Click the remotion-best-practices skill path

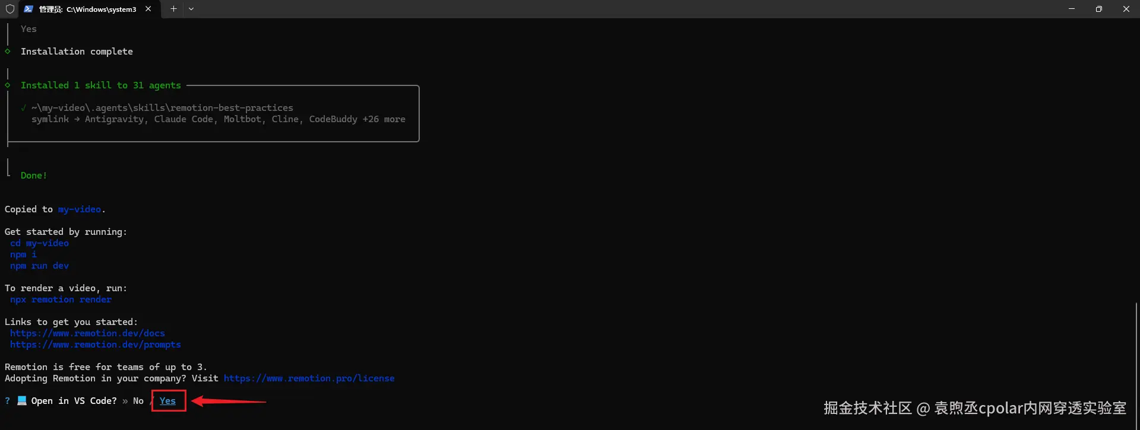pyautogui.click(x=162, y=108)
